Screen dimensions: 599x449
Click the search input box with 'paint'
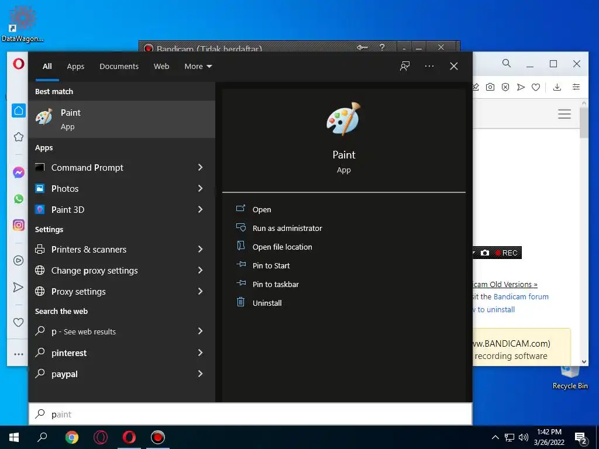pyautogui.click(x=250, y=414)
